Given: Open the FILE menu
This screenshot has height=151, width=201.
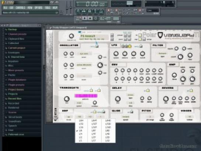Looking at the screenshot, I should 5,8.
